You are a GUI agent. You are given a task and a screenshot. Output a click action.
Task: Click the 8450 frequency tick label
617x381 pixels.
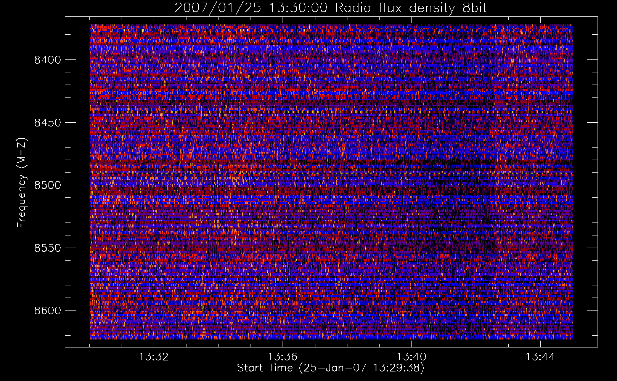pyautogui.click(x=48, y=123)
